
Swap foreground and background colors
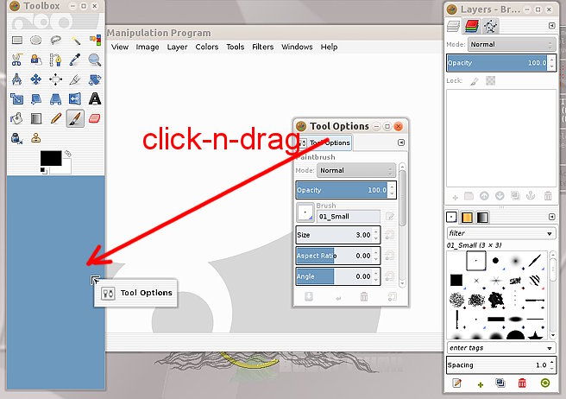tap(67, 154)
